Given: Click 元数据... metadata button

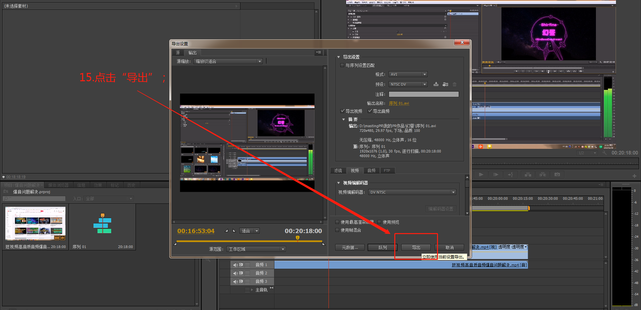Looking at the screenshot, I should 350,247.
